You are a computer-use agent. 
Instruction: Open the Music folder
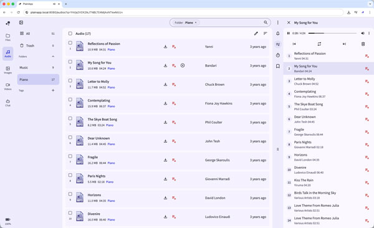click(x=38, y=67)
